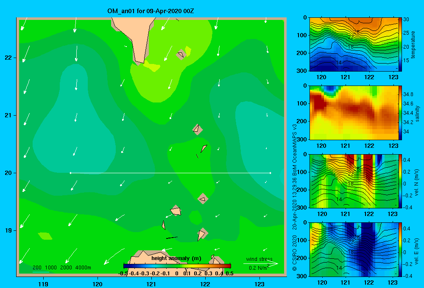Viewport: 424px width, 288px height.
Task: Click the "© CSIRO 2020" copyright text
Action: click(x=295, y=253)
